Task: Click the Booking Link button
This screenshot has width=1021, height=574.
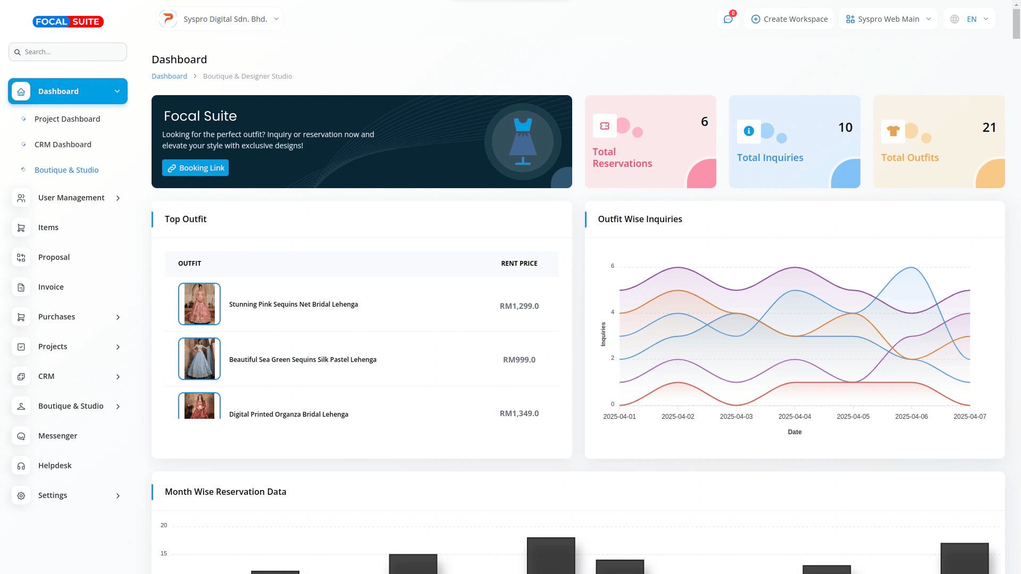Action: (x=195, y=168)
